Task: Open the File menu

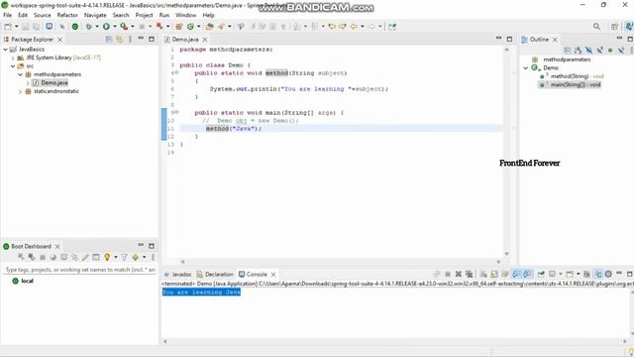Action: tap(7, 15)
